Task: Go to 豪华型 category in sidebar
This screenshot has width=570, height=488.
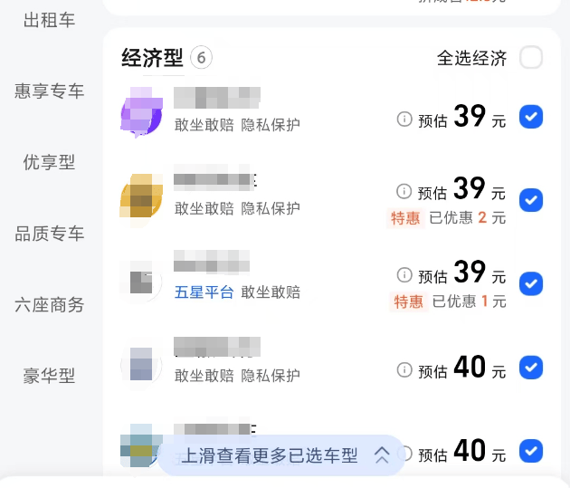Action: (50, 376)
